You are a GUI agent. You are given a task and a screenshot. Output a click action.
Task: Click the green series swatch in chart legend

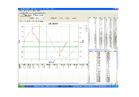(x=85, y=32)
